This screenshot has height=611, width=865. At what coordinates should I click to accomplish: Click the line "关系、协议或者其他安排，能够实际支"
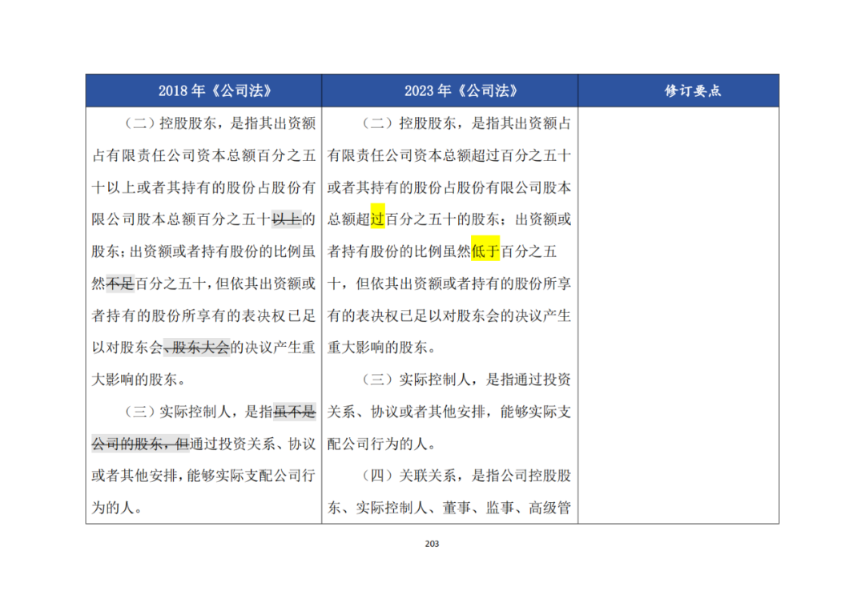point(449,412)
